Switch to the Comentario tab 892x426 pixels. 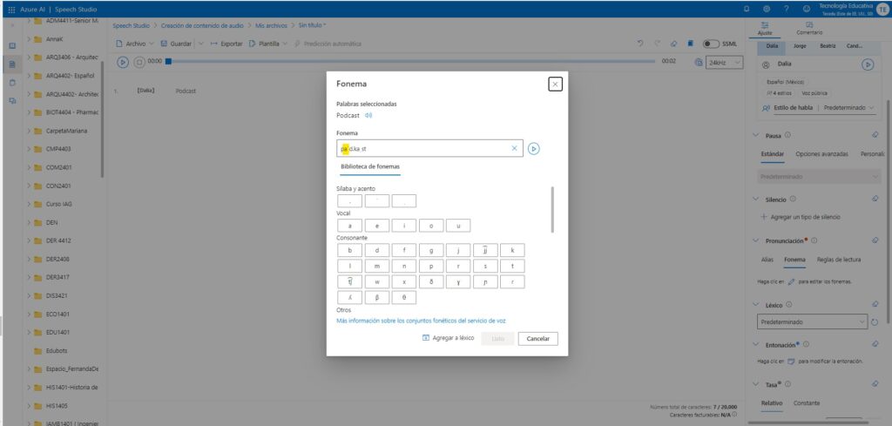coord(809,28)
